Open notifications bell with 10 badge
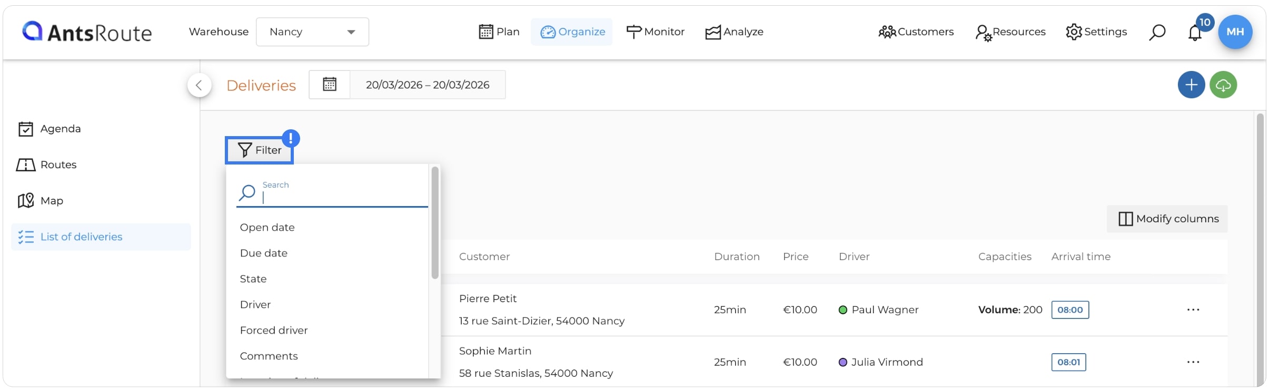This screenshot has height=391, width=1269. point(1195,33)
